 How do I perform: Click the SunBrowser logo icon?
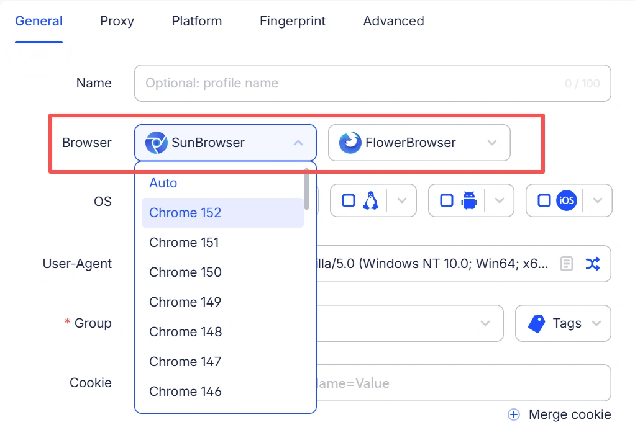pos(157,143)
